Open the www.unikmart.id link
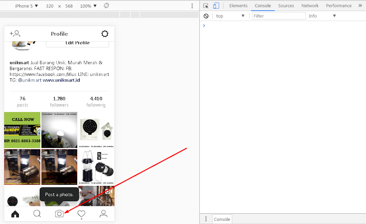 click(x=61, y=80)
